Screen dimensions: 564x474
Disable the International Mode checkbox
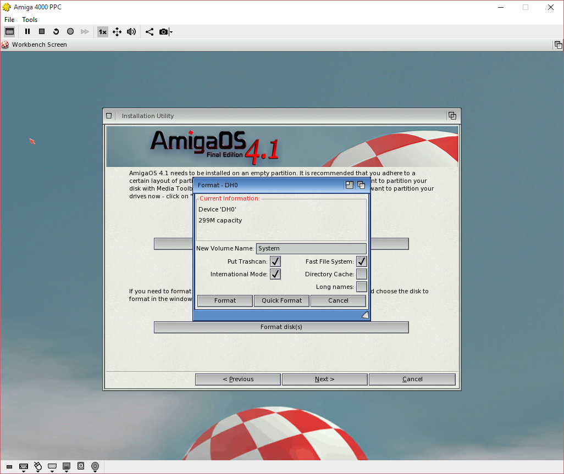(x=275, y=274)
